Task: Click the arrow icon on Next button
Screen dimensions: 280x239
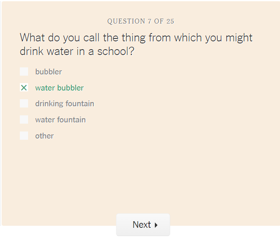Action: point(156,225)
